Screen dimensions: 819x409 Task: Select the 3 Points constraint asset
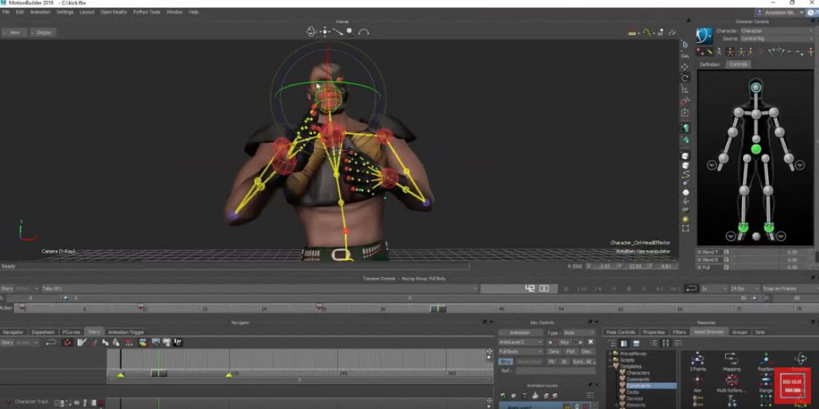coord(697,359)
